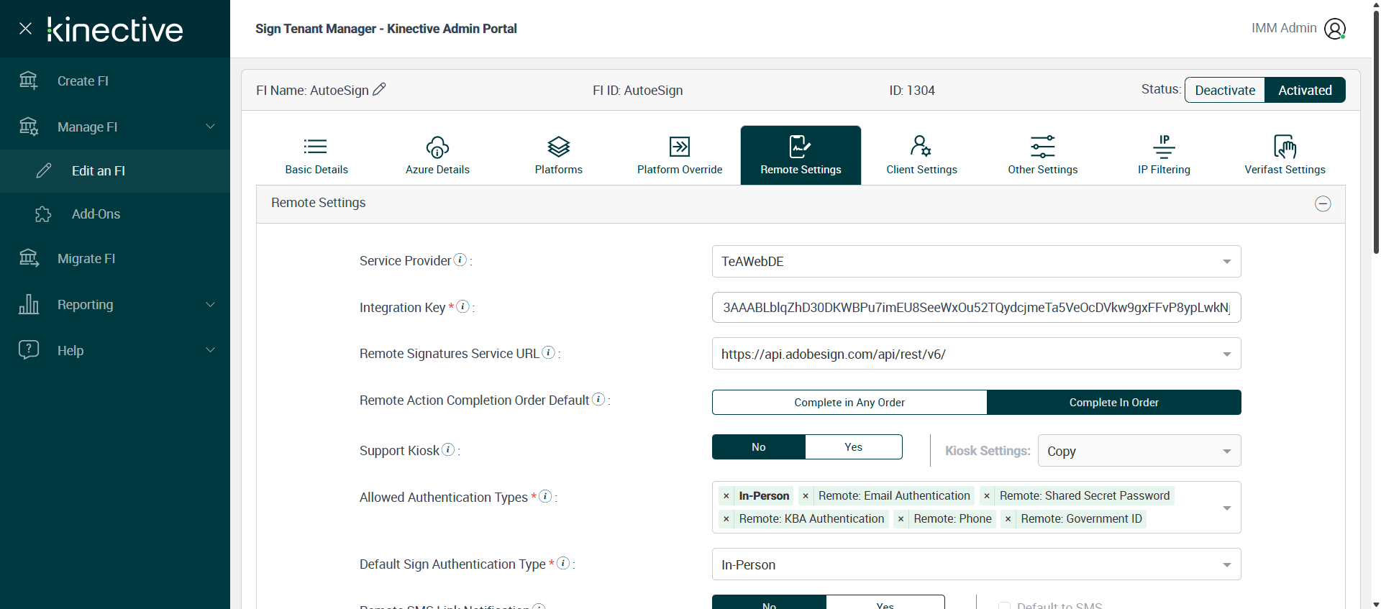Edit the FI Name with pencil icon
Screen dimensions: 1381x609
(379, 89)
